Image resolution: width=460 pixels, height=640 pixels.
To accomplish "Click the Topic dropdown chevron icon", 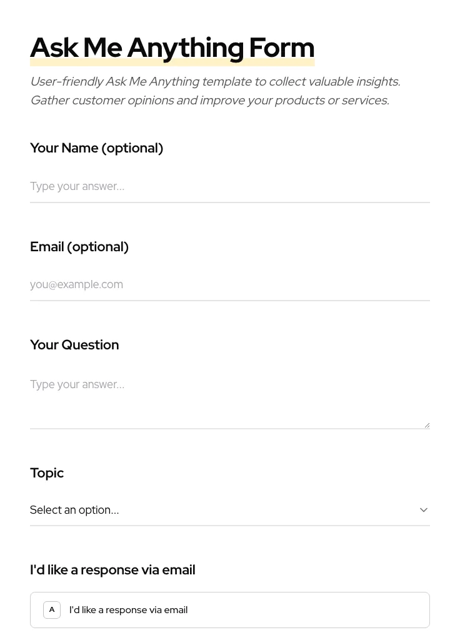I will [424, 509].
